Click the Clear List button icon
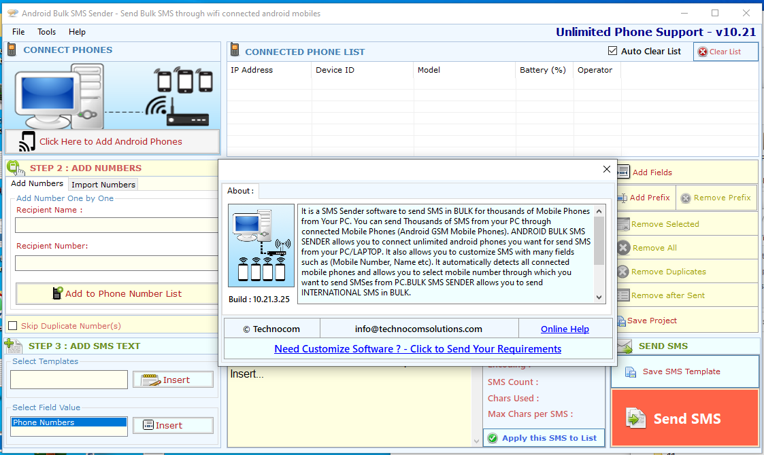 pos(702,52)
